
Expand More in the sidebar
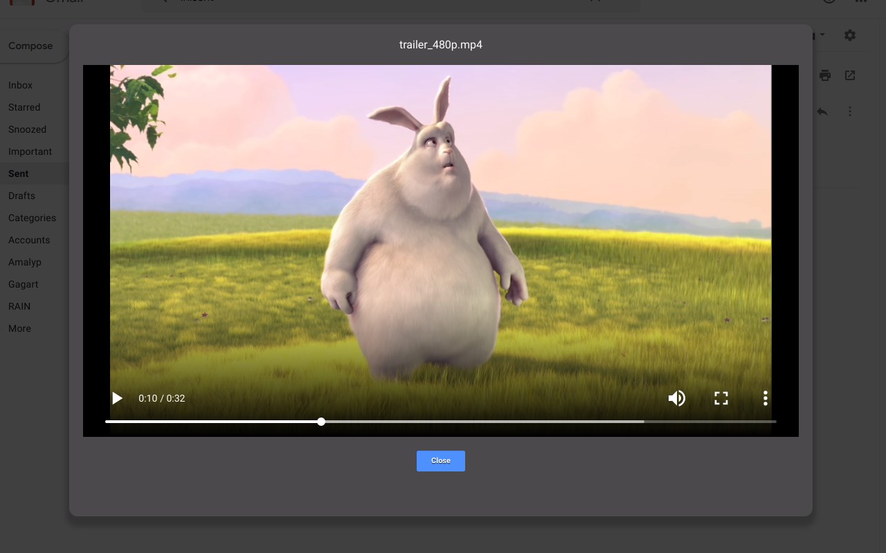[x=19, y=328]
